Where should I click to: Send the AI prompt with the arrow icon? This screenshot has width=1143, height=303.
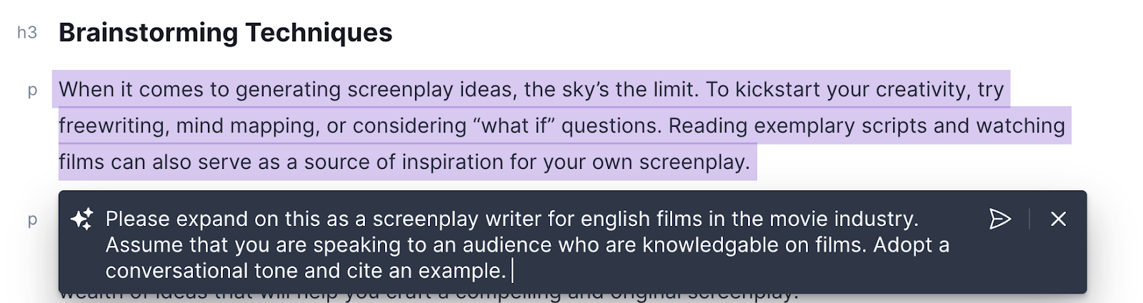coord(999,219)
